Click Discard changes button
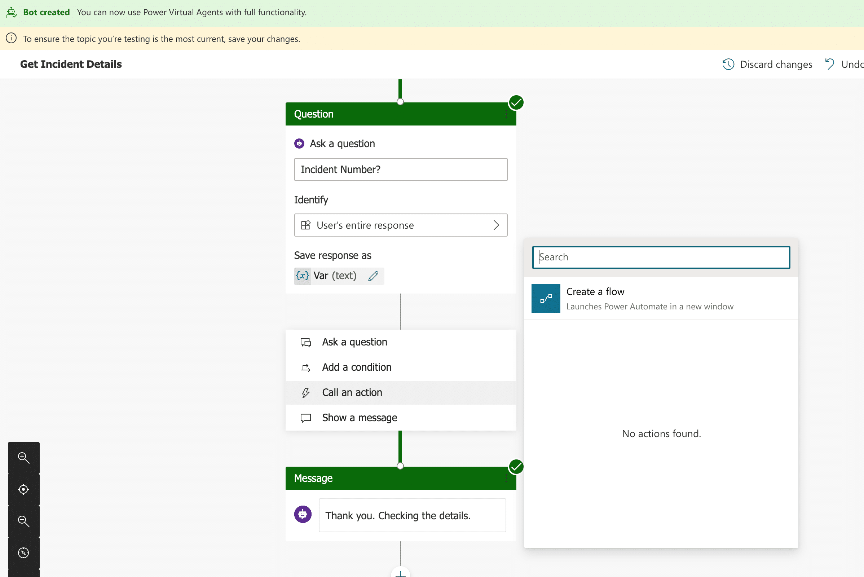Screen dimensions: 864x577 (x=767, y=65)
